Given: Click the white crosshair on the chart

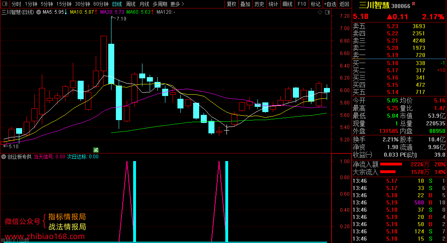Looking at the screenshot, I should click(227, 131).
